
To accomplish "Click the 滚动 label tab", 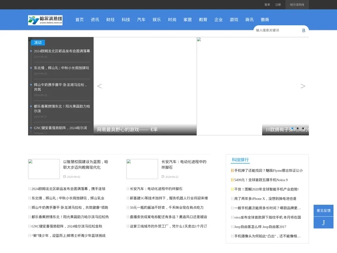I will [x=38, y=42].
